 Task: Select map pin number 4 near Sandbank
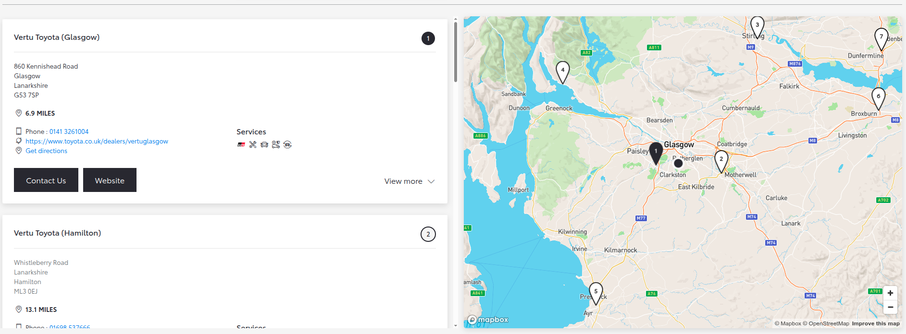(x=563, y=72)
